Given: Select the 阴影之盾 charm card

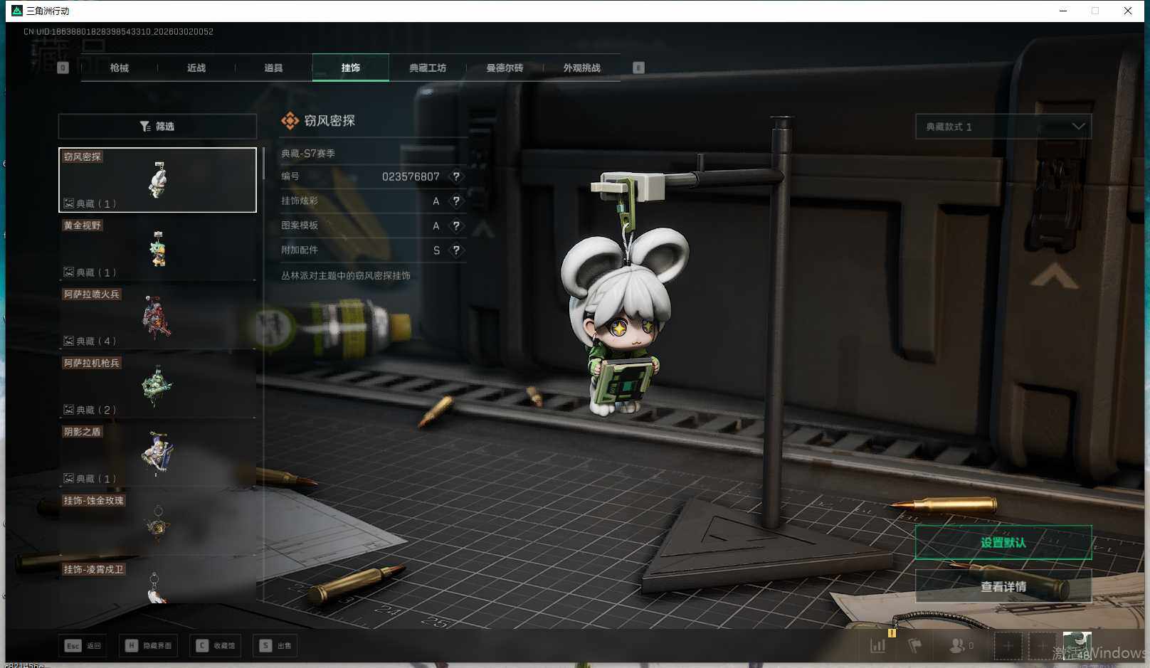Looking at the screenshot, I should 157,455.
